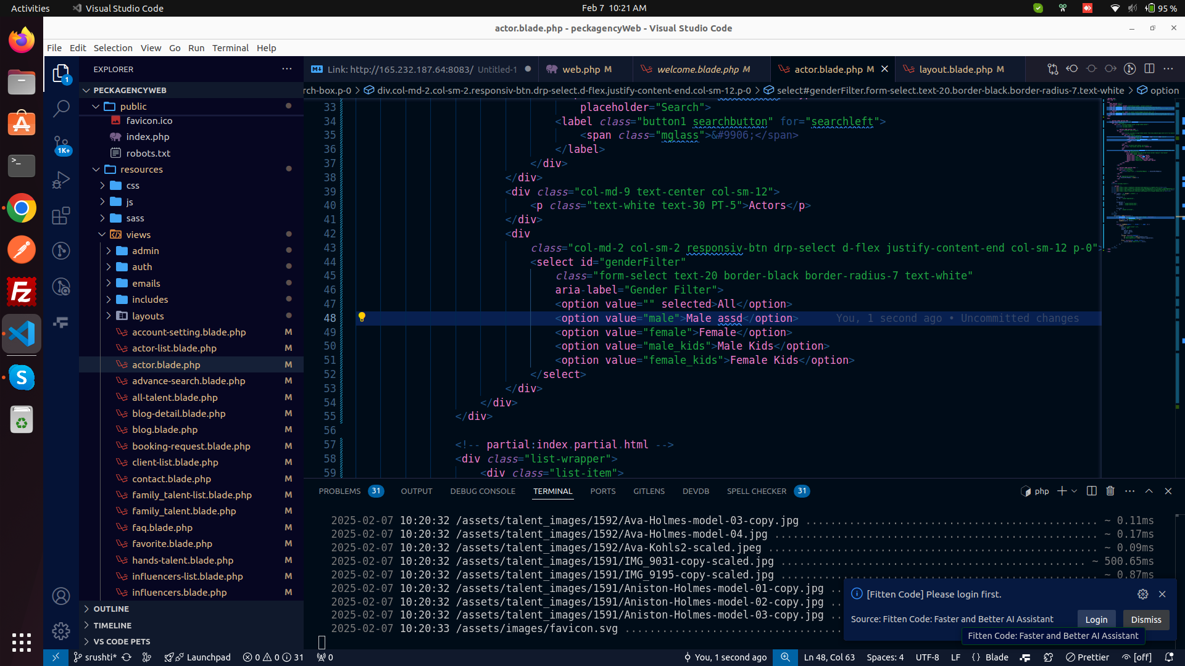
Task: Dismiss the Fitten Code notification
Action: coord(1145,619)
